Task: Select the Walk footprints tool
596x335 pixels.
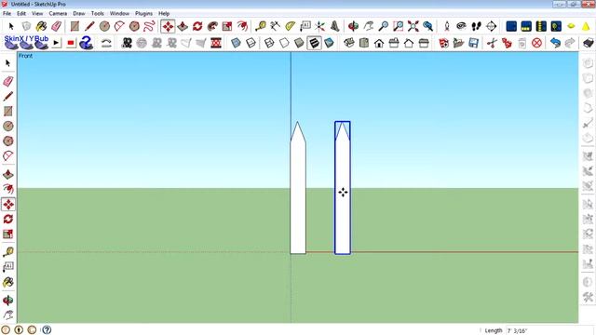Action: pyautogui.click(x=476, y=26)
